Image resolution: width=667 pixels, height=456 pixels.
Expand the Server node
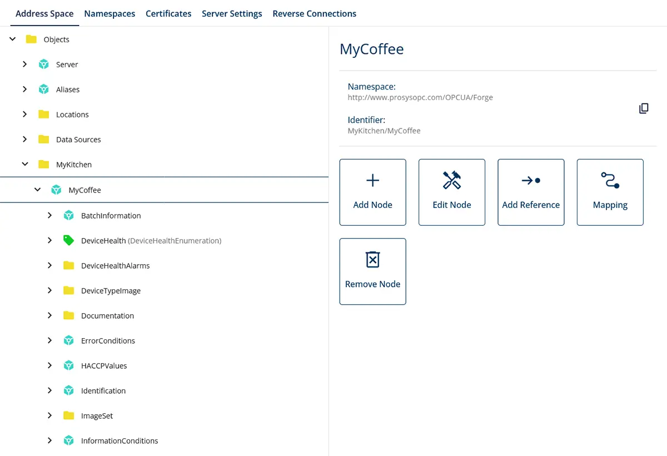point(24,65)
